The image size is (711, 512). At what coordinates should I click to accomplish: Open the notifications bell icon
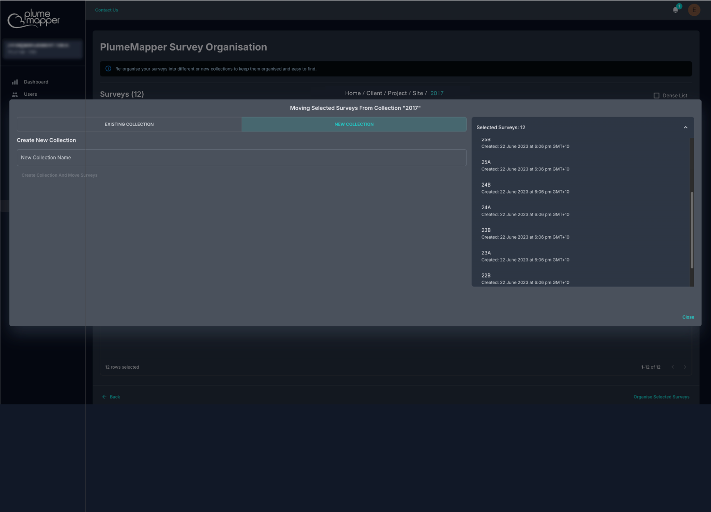(675, 10)
